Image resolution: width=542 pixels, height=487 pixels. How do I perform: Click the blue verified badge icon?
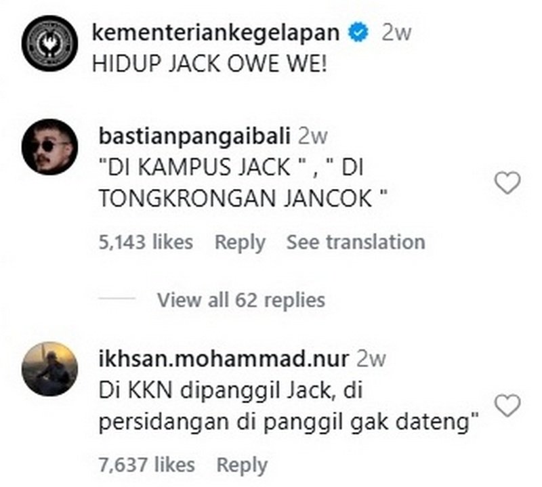[358, 33]
